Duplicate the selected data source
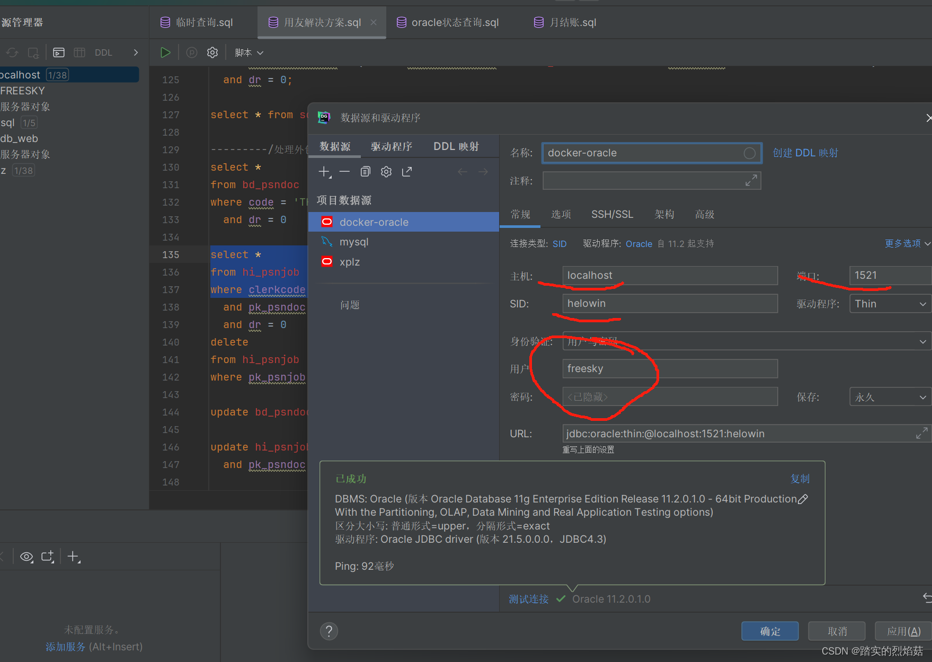This screenshot has width=932, height=662. coord(366,172)
